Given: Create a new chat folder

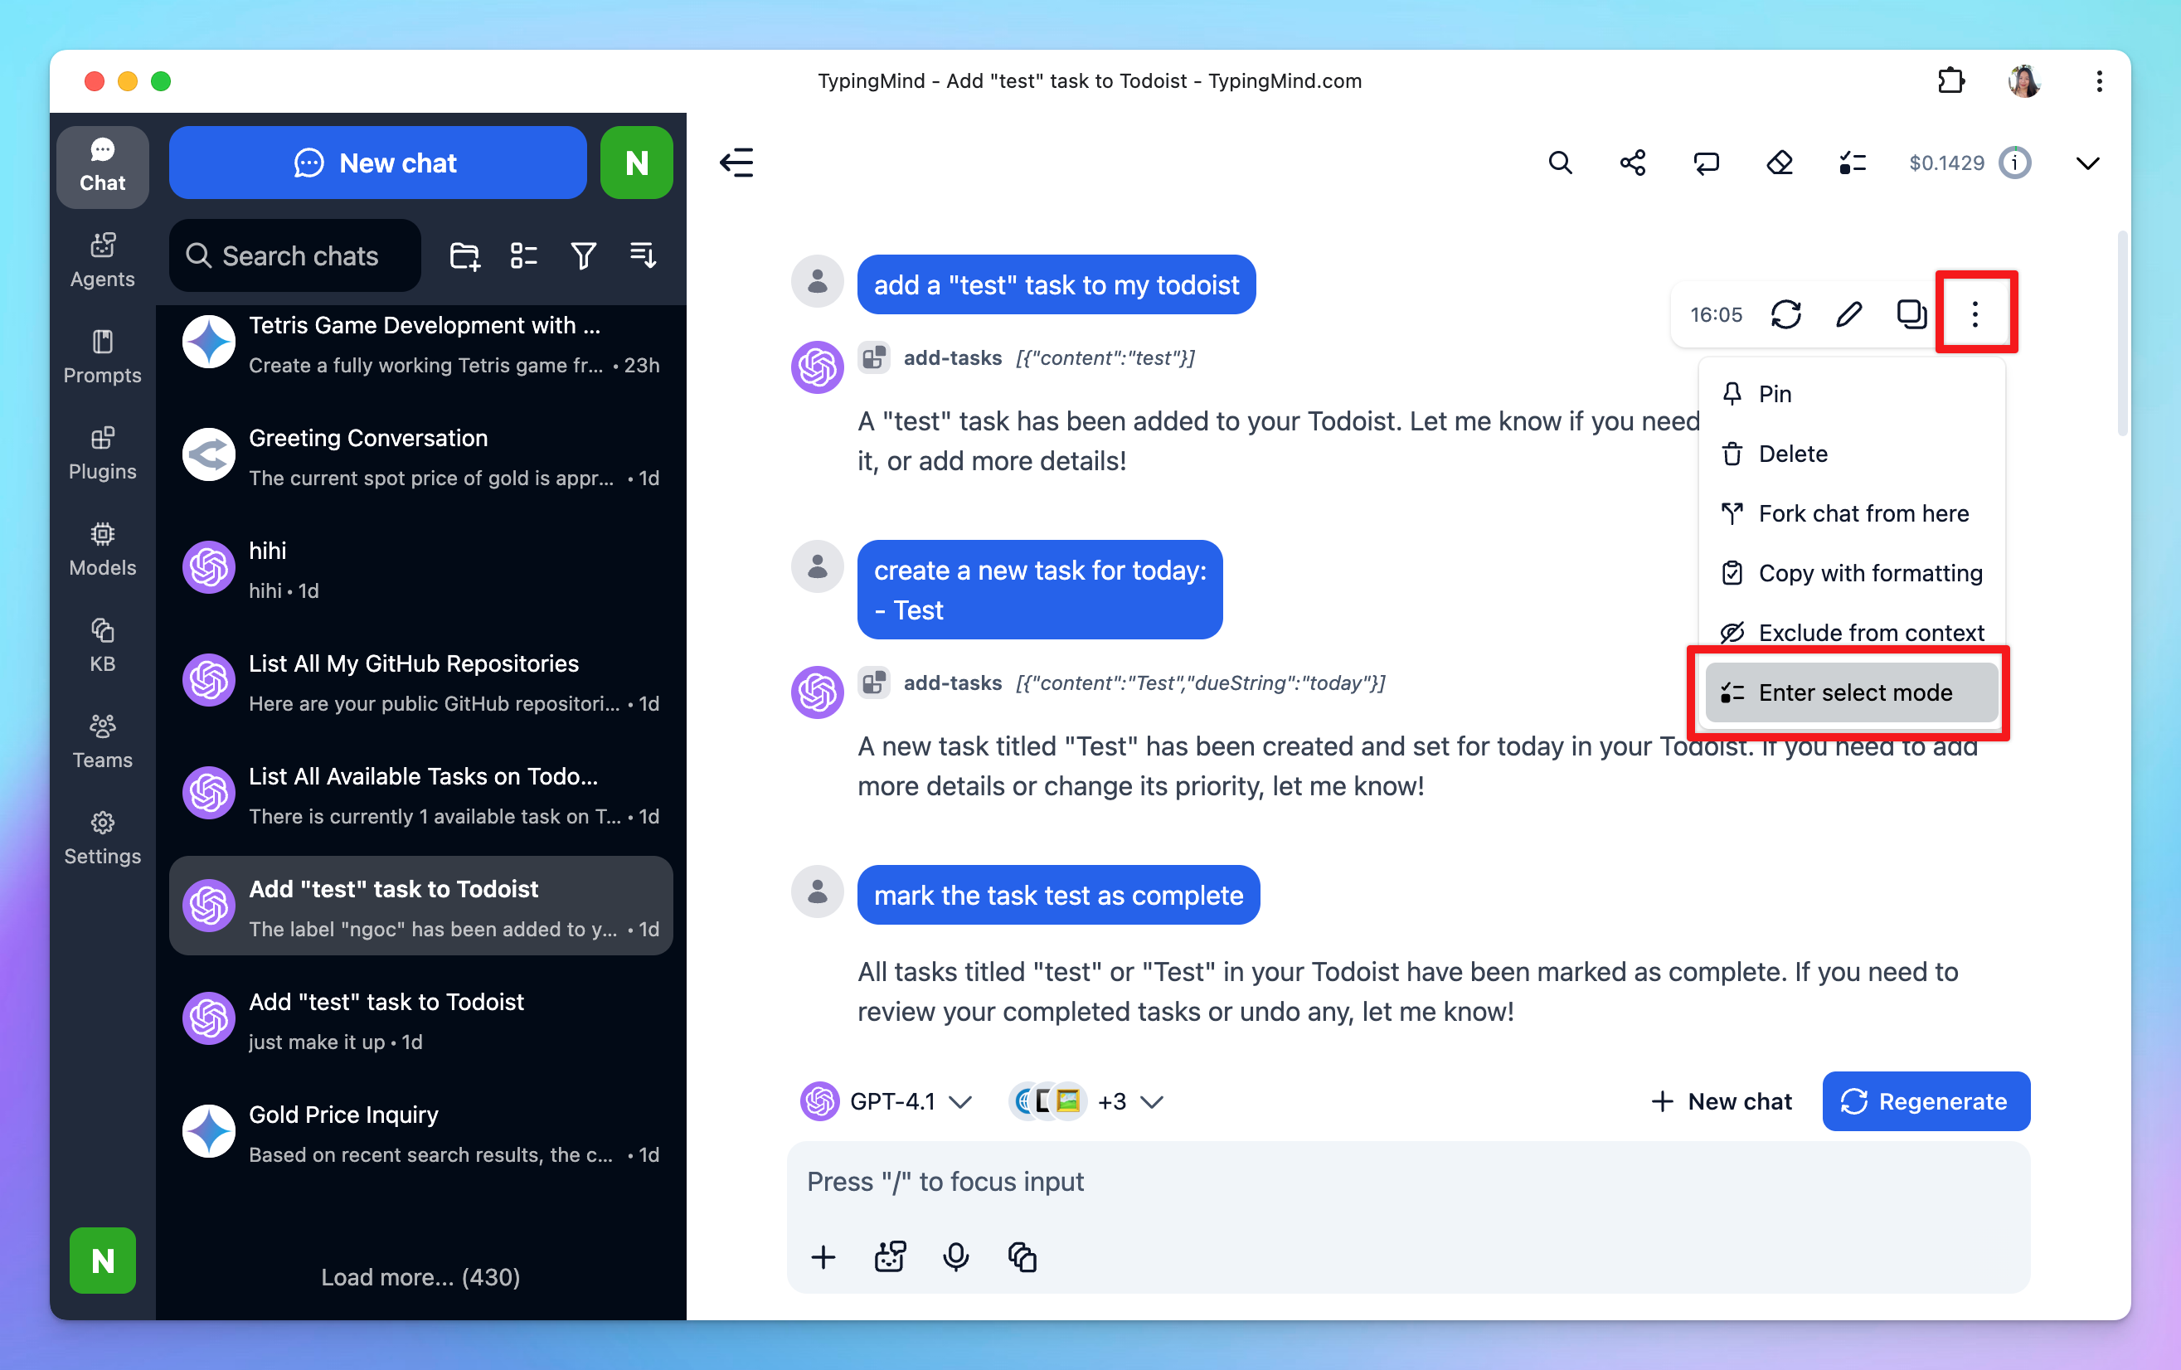Looking at the screenshot, I should (x=464, y=256).
